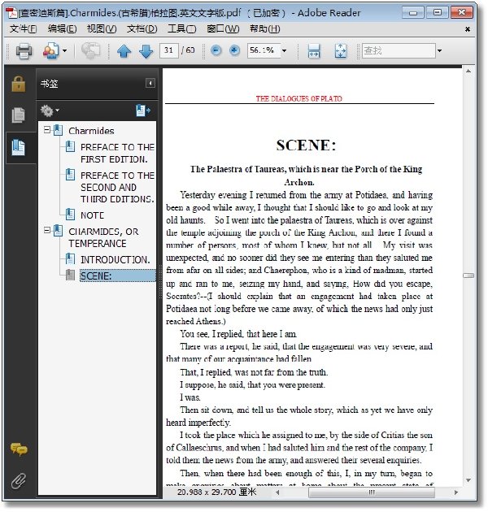This screenshot has width=488, height=512.
Task: Open the Comments panel icon in sidebar
Action: point(19,449)
